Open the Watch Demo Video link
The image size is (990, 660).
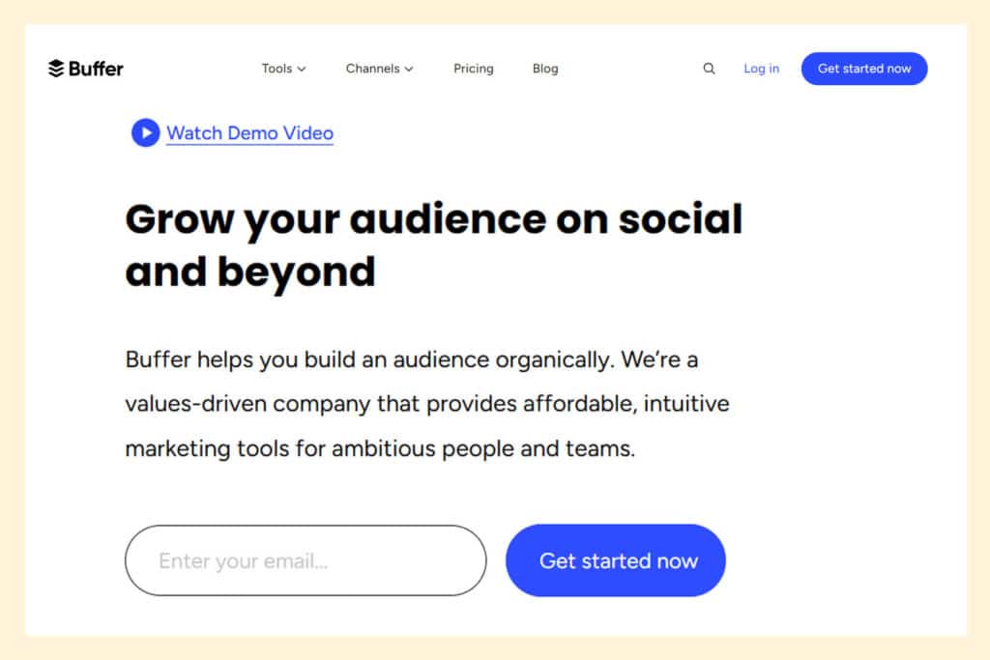pyautogui.click(x=249, y=133)
